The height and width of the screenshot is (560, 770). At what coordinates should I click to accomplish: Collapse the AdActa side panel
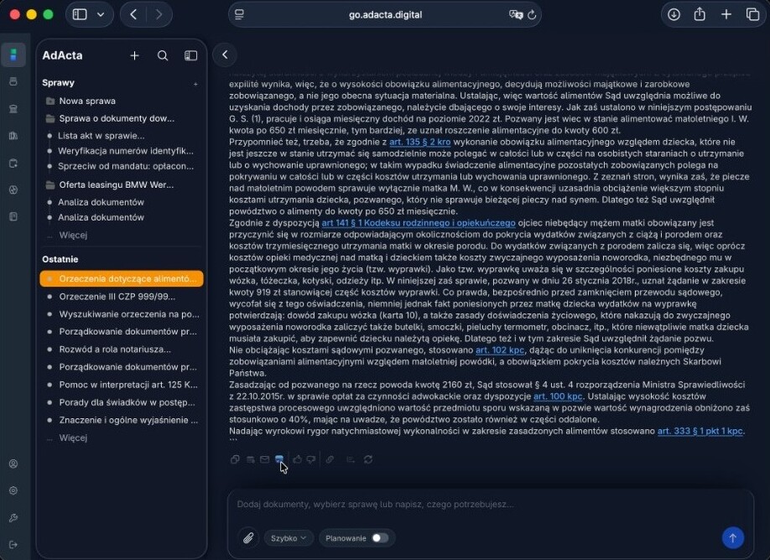190,55
